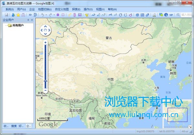Open the undo history dropdown arrow
This screenshot has height=135, width=194.
point(46,15)
